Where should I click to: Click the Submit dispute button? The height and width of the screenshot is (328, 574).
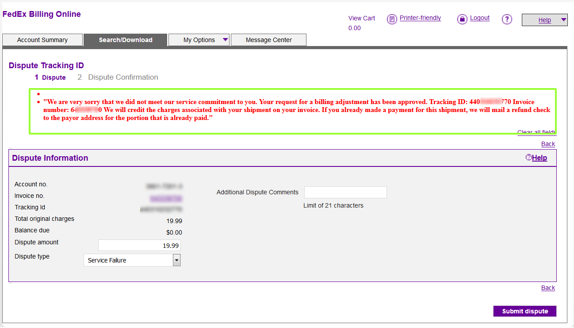coord(525,311)
